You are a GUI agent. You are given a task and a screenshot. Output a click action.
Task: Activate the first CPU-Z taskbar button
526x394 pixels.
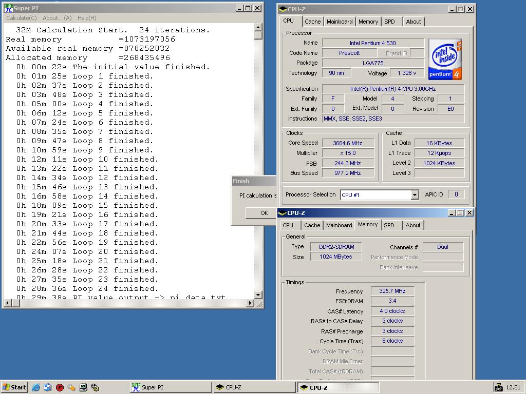pos(254,387)
